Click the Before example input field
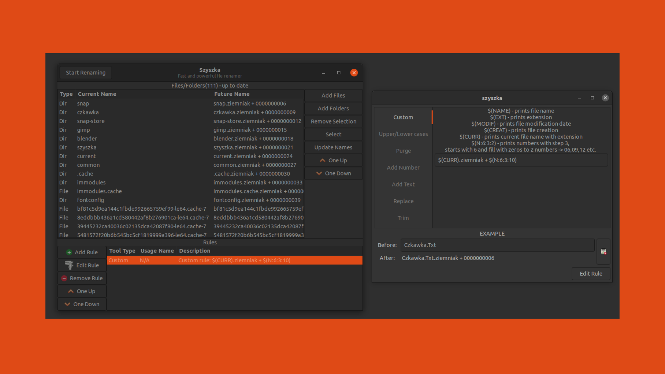This screenshot has height=374, width=665. pos(497,245)
